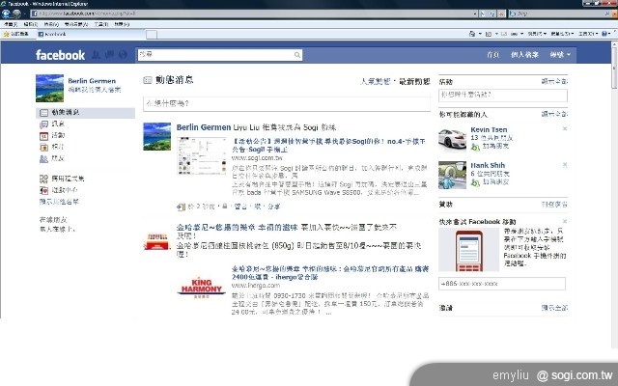Open notifications globe icon in header
Viewport: 618px width, 386px height.
coord(122,55)
